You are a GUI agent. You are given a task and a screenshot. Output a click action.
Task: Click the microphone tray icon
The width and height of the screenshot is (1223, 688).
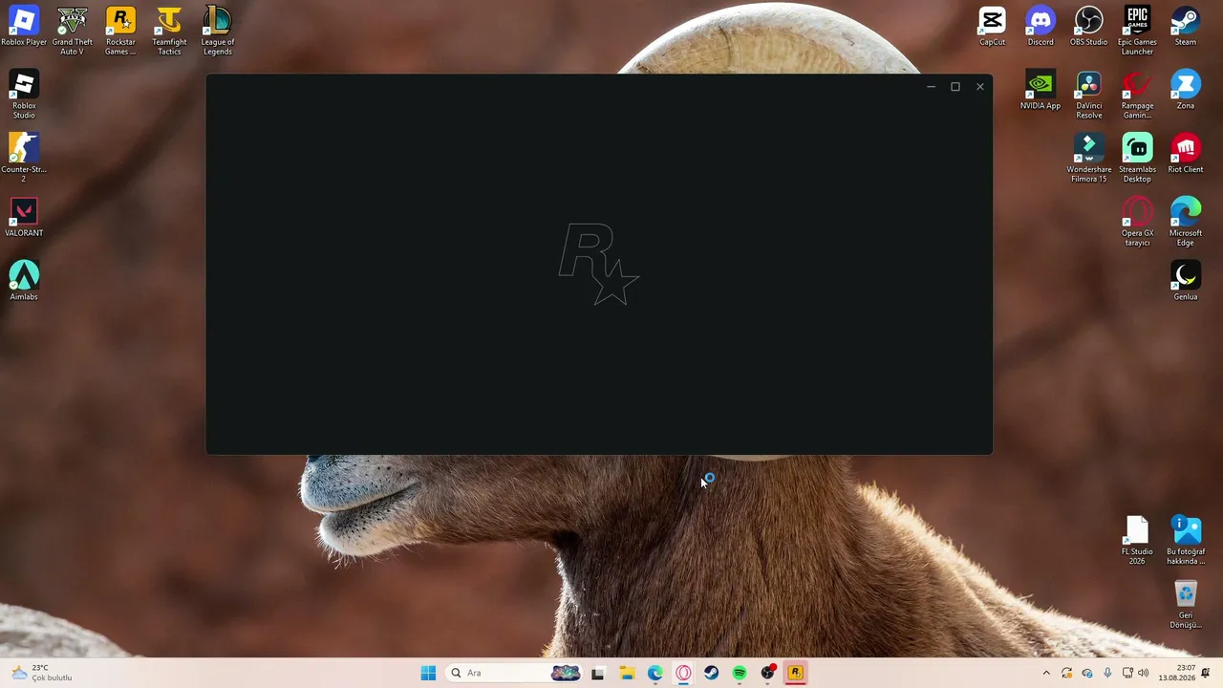coord(1107,673)
